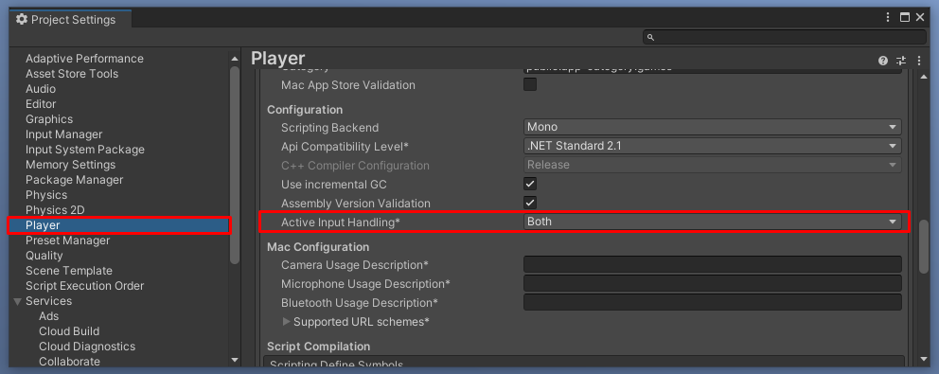Select Ads under Services
This screenshot has width=939, height=374.
(49, 316)
